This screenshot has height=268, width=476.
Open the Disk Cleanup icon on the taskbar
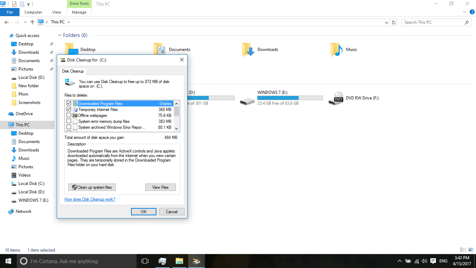point(196,261)
